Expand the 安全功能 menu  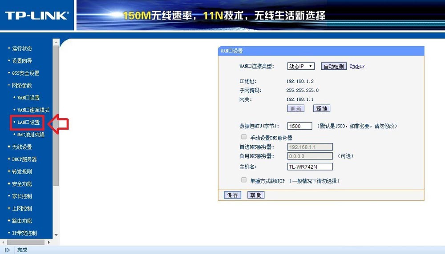pos(20,184)
